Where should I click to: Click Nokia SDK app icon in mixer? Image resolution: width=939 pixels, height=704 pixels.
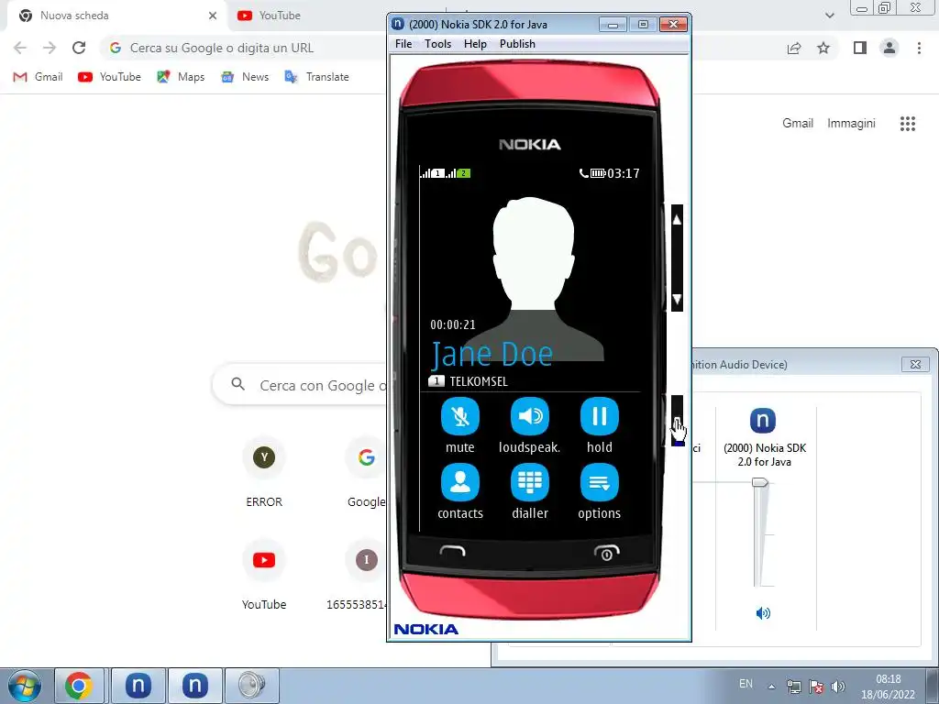point(763,420)
